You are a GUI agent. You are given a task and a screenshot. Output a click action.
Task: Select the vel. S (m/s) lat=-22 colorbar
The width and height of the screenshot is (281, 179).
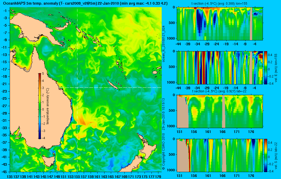266,155
